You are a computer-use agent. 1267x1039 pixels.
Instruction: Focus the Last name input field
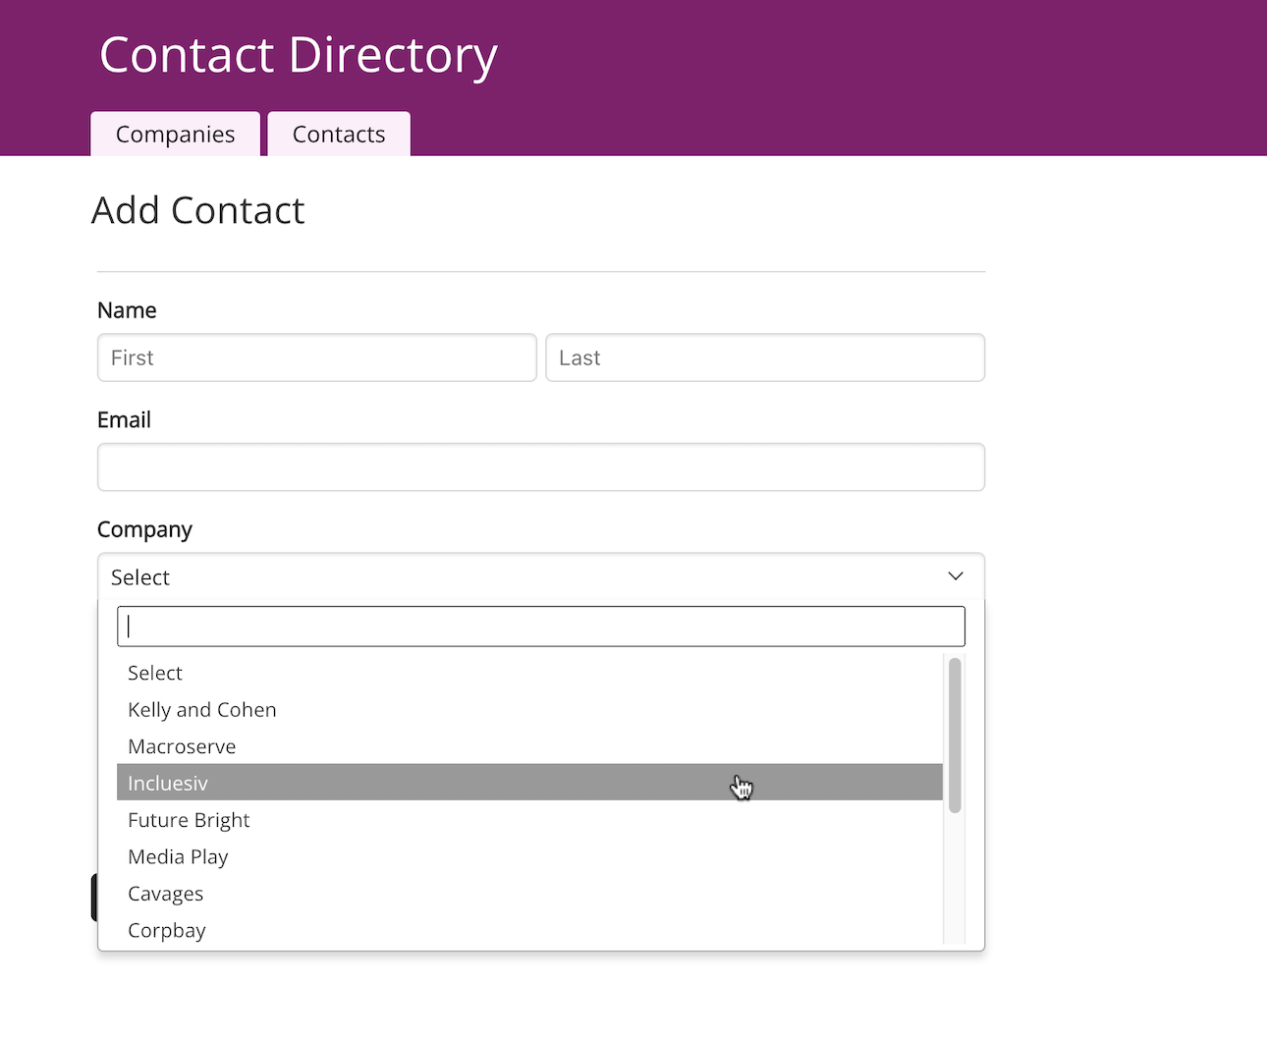point(764,357)
